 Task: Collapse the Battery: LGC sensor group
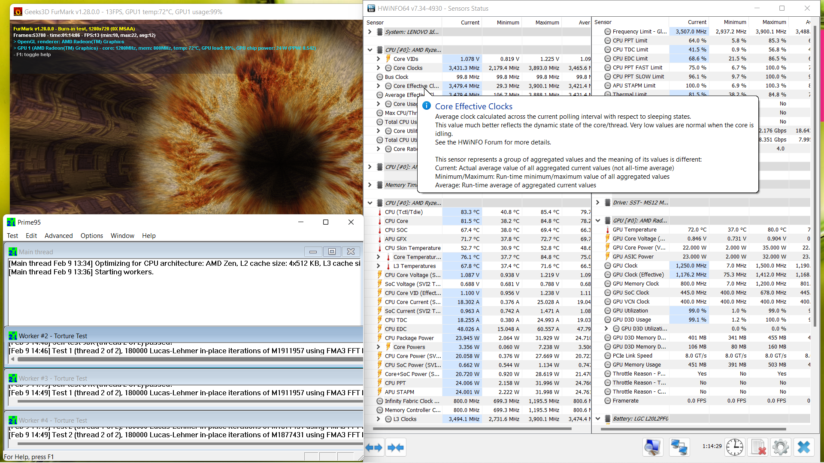[598, 419]
